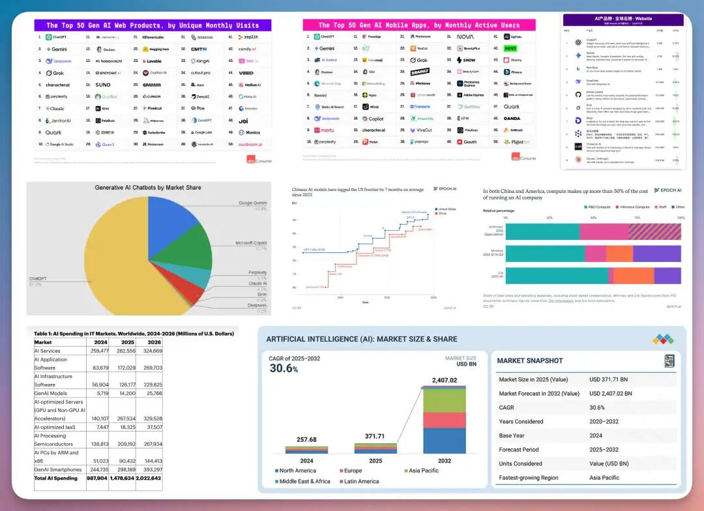Image resolution: width=704 pixels, height=511 pixels.
Task: Select the 2032 stacked bar in market chart
Action: click(445, 420)
